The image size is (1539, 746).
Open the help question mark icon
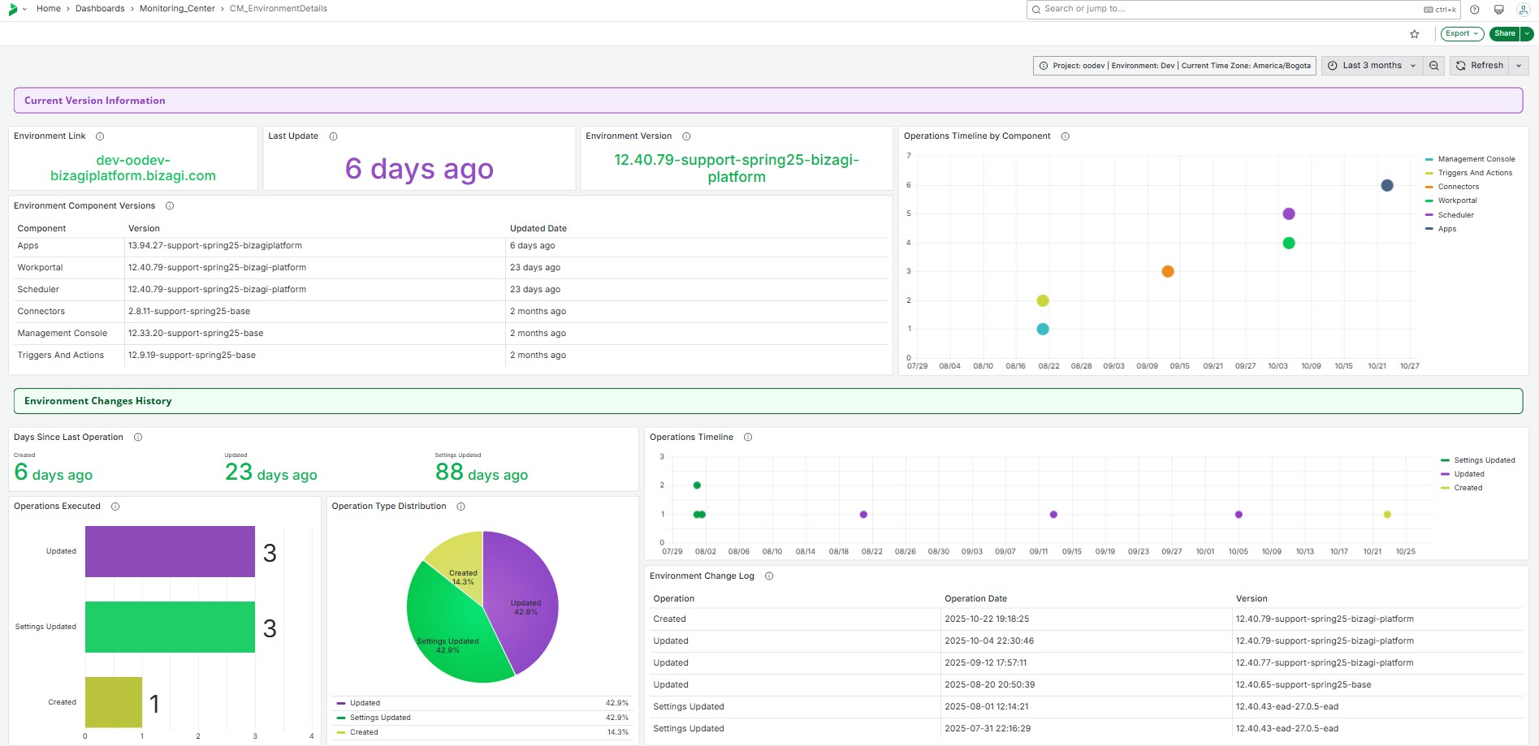pyautogui.click(x=1475, y=10)
